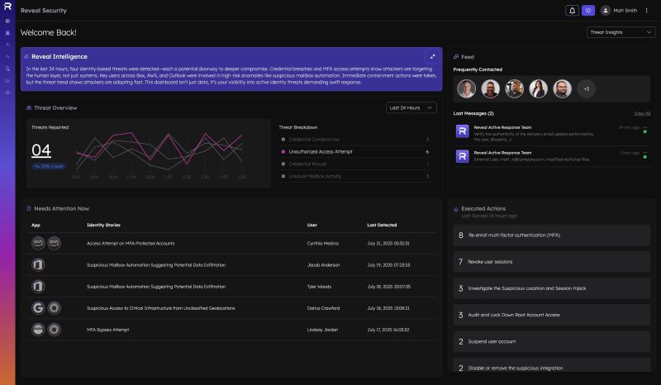This screenshot has height=385, width=661.
Task: Click the first frequently contacted avatar
Action: 468,88
